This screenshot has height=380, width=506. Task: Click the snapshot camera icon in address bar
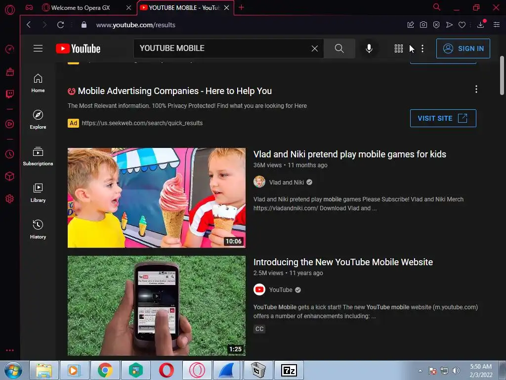pos(423,25)
